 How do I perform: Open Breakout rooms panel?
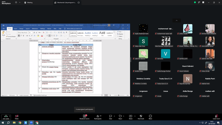tap(84, 117)
